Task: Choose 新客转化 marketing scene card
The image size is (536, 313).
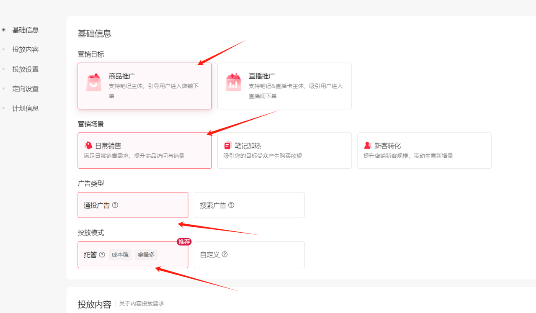Action: [424, 151]
